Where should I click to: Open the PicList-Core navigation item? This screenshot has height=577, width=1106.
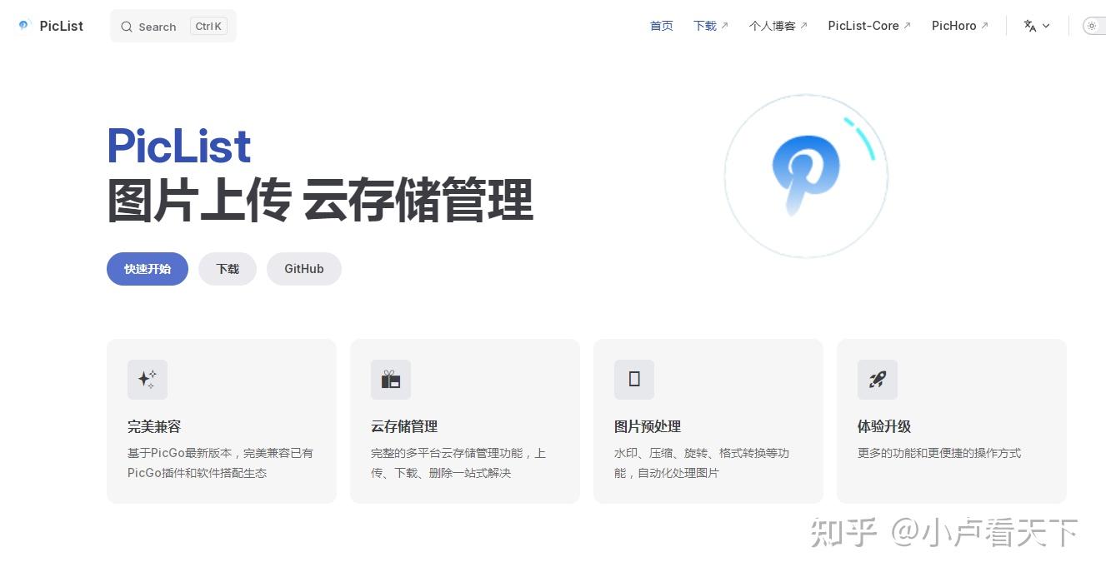[x=864, y=26]
